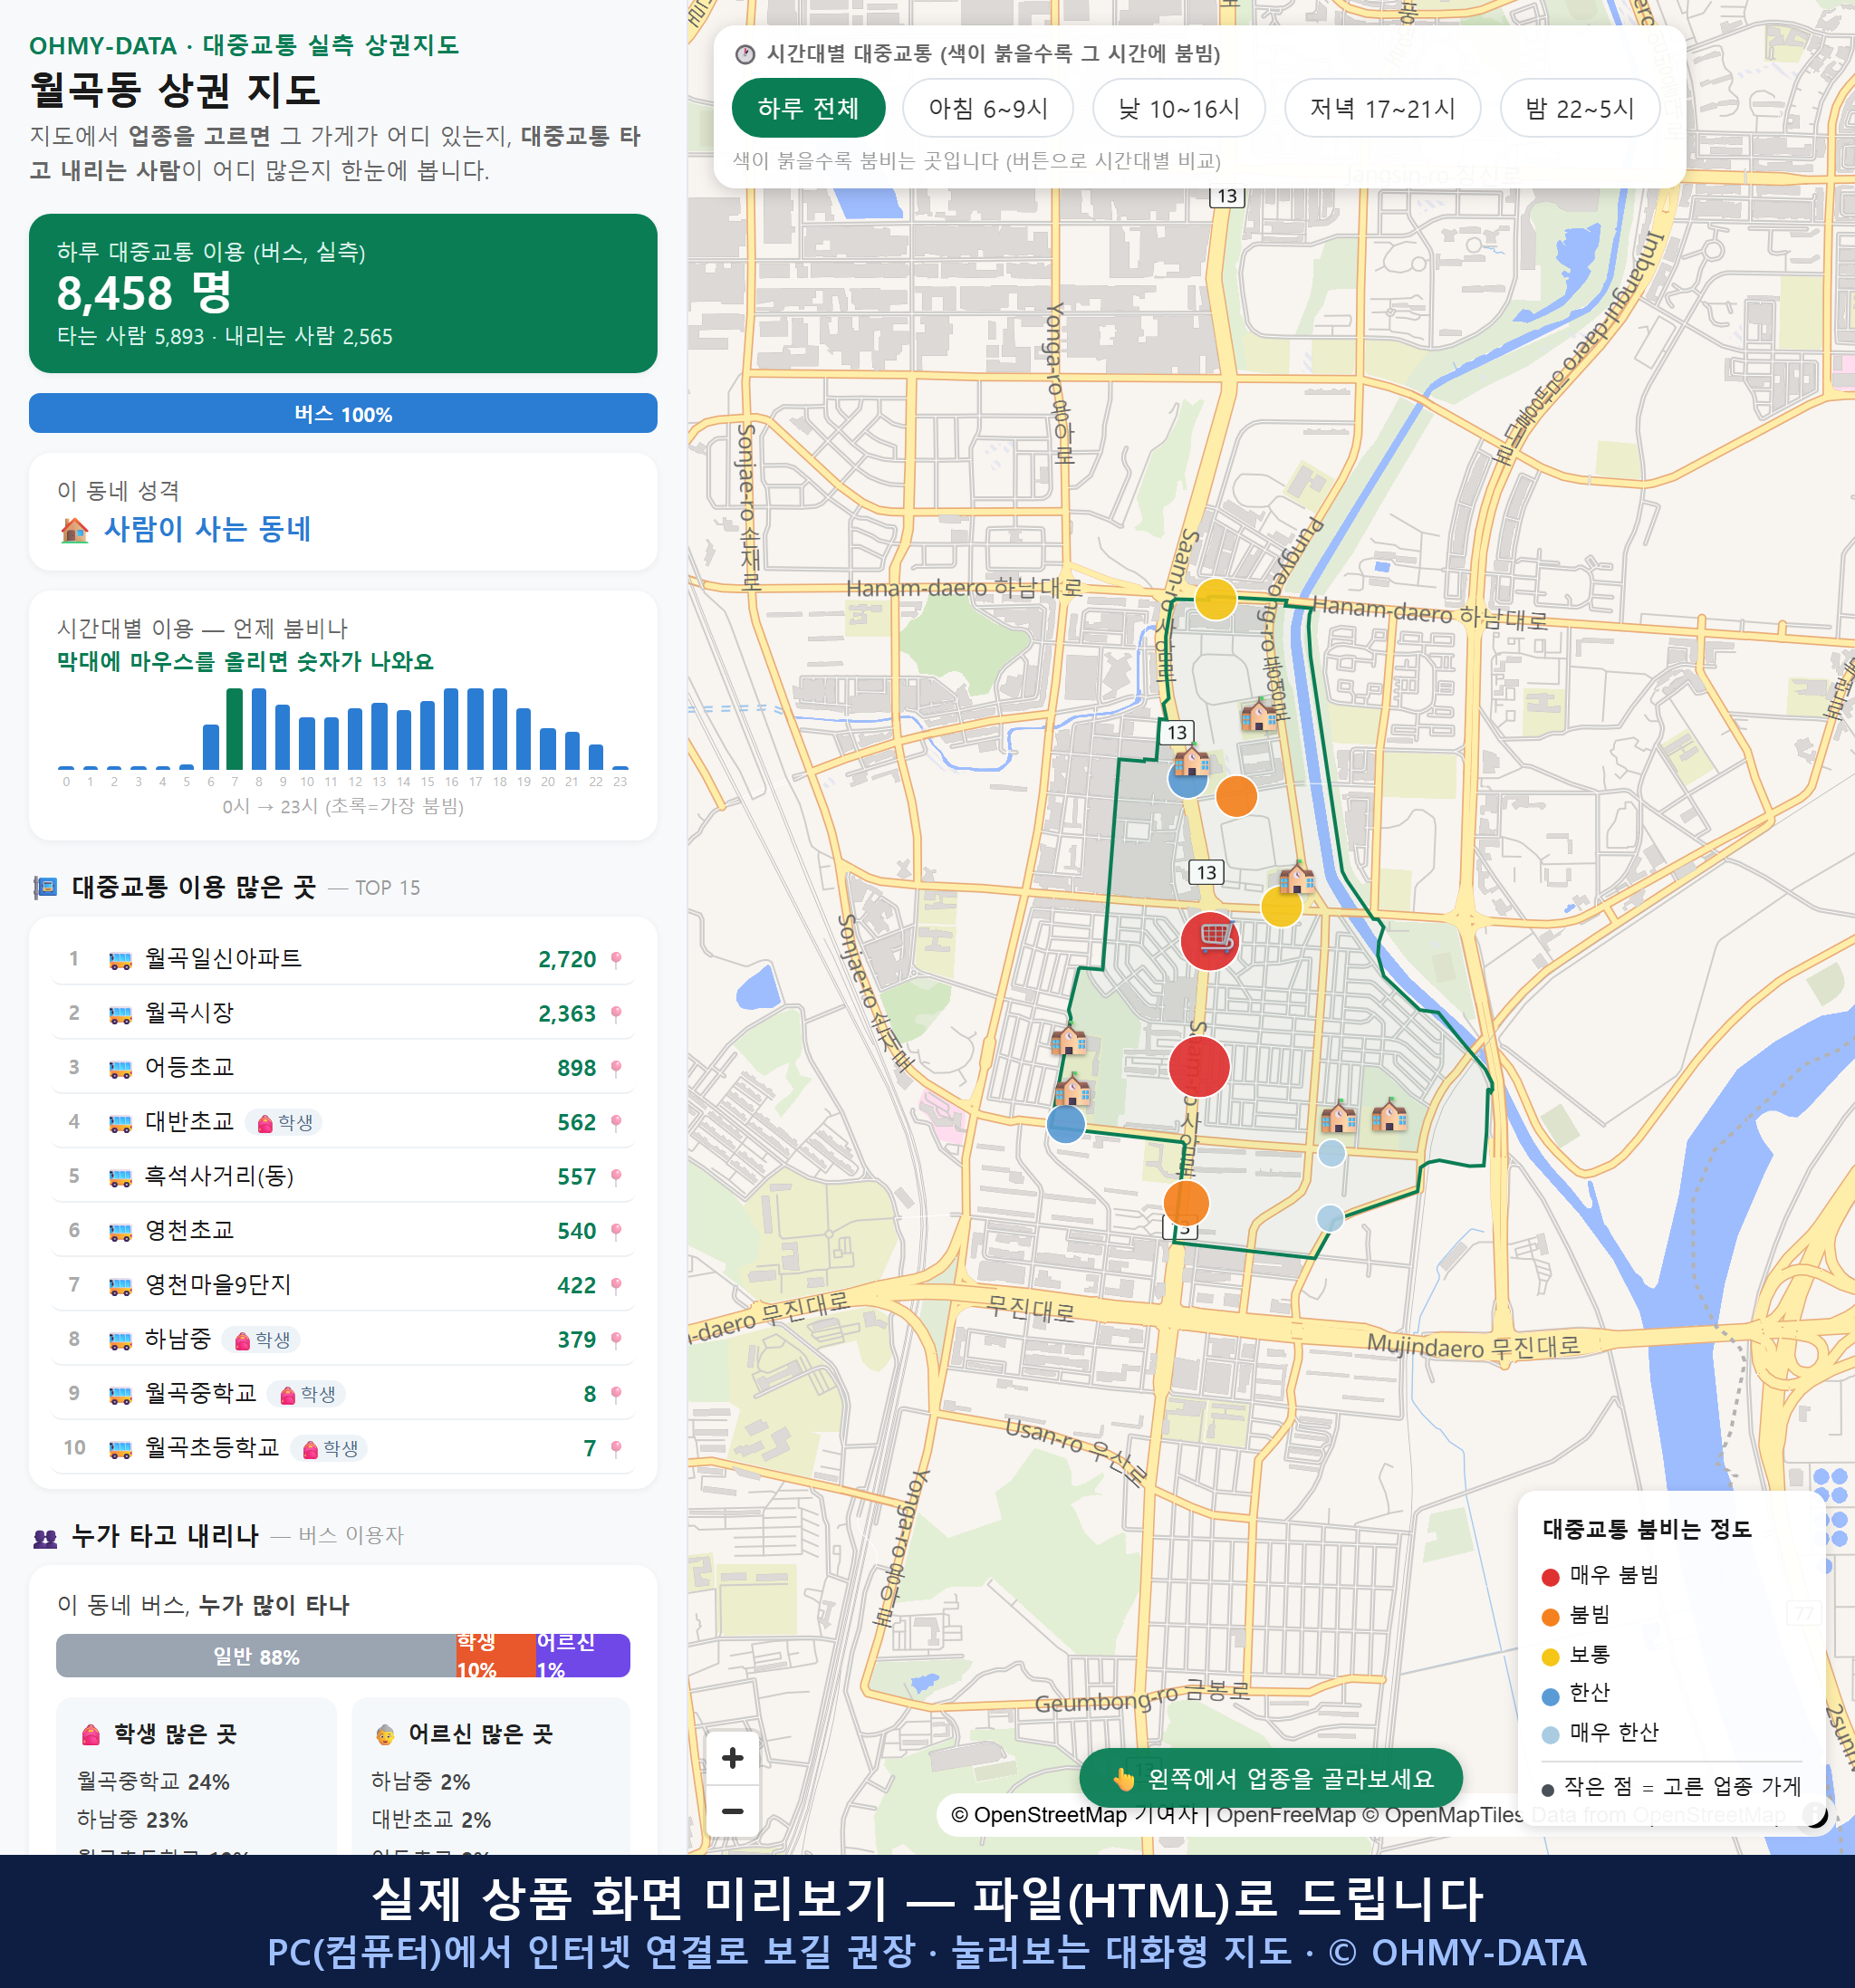Screen dimensions: 1855x1988
Task: Click the bus icon beside 어등초교
Action: [120, 1069]
